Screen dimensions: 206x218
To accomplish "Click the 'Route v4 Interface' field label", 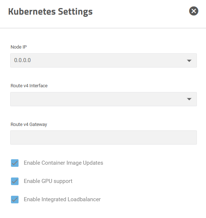I will 29,86.
